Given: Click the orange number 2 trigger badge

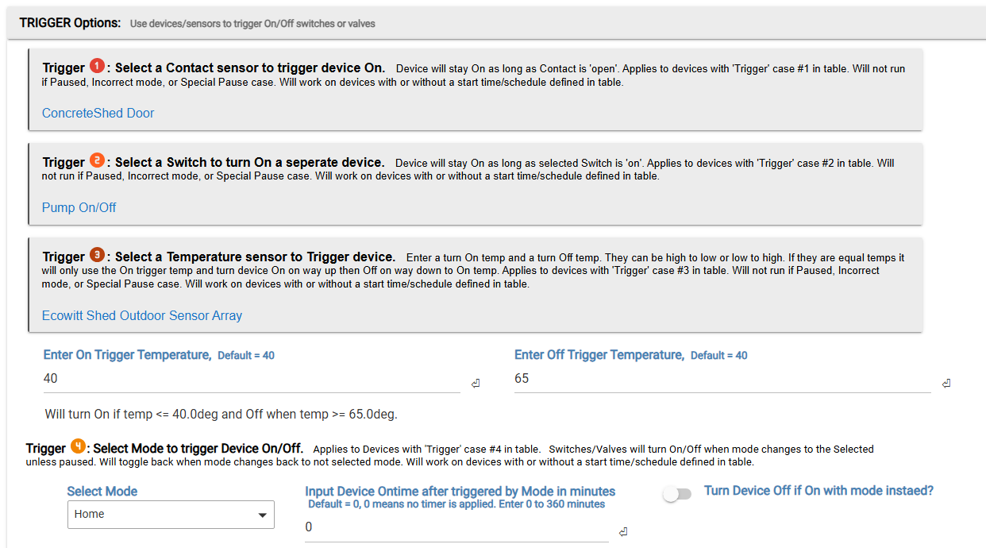Looking at the screenshot, I should tap(97, 160).
